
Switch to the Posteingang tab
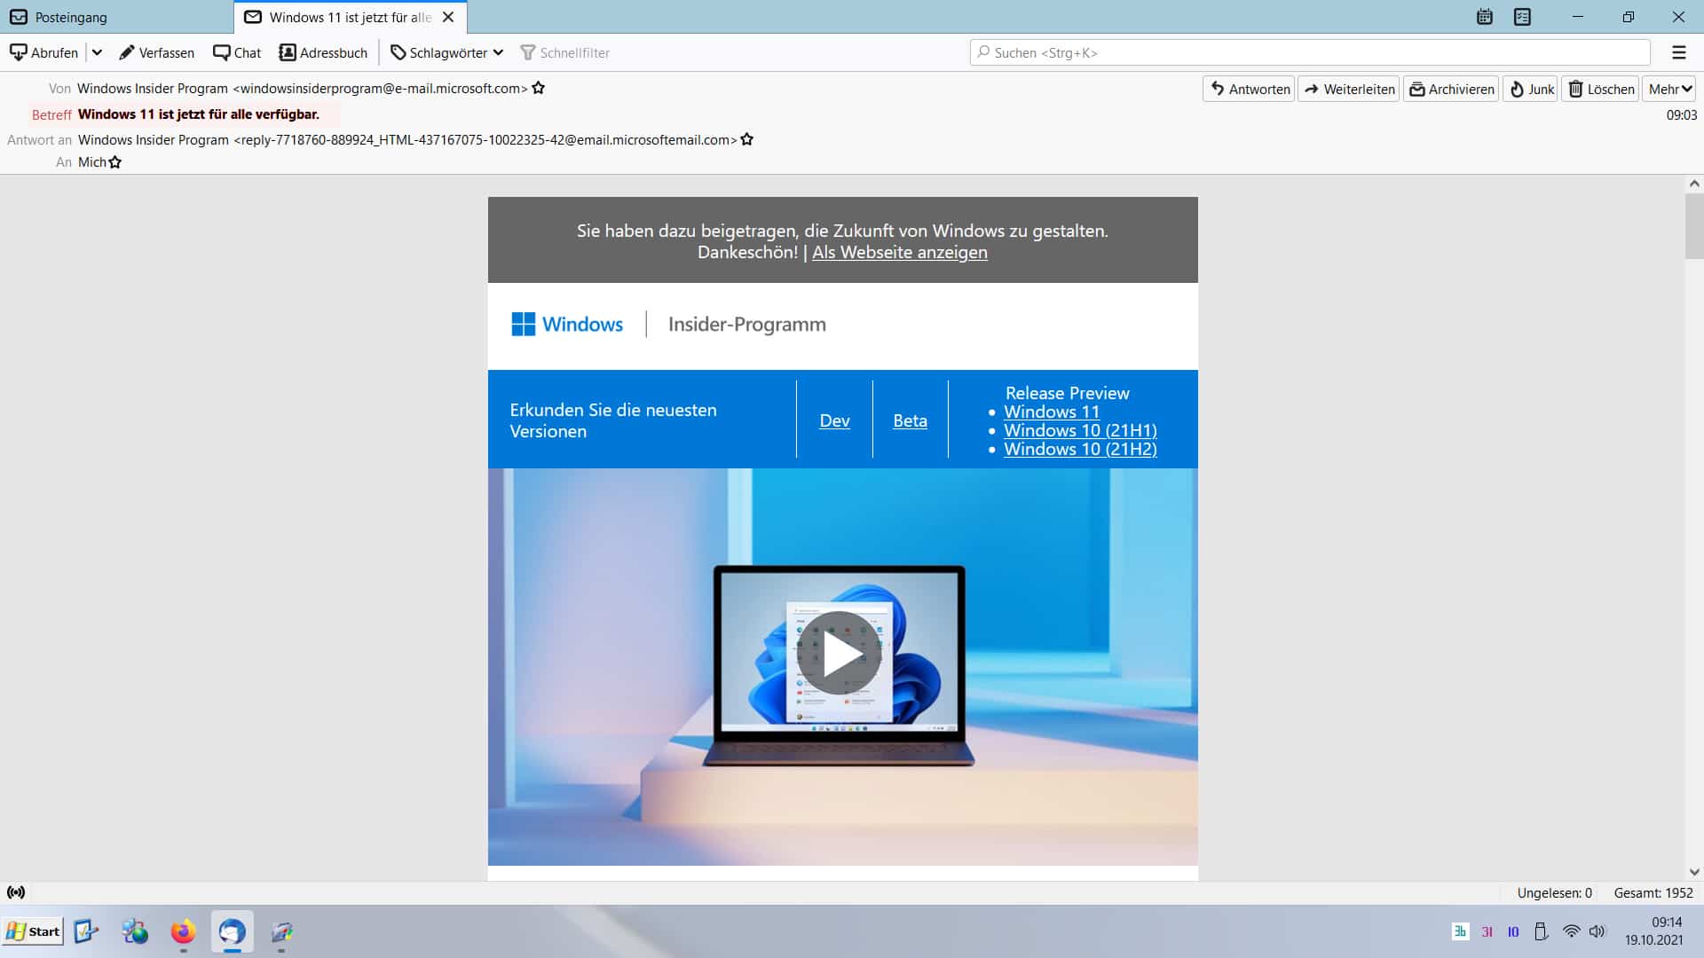click(116, 17)
